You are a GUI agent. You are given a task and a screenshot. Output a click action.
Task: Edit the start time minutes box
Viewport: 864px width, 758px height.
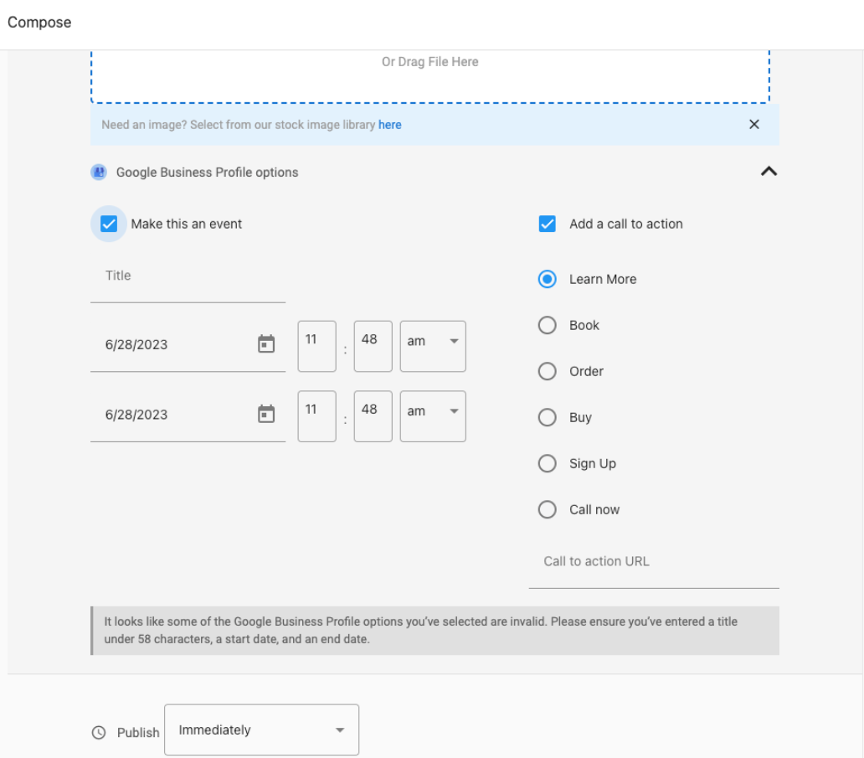coord(373,346)
